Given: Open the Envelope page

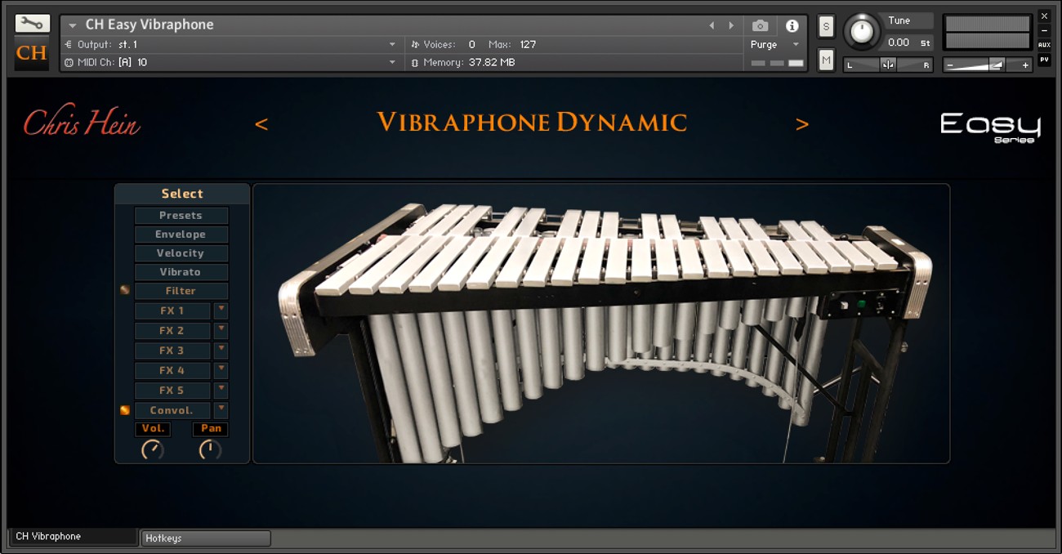Looking at the screenshot, I should pos(181,235).
